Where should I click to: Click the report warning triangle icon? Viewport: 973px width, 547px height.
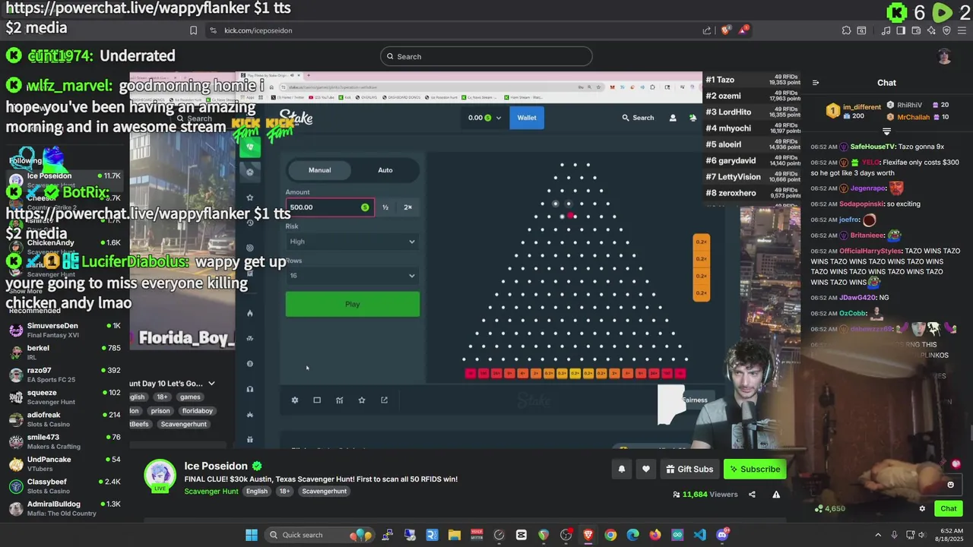(776, 495)
